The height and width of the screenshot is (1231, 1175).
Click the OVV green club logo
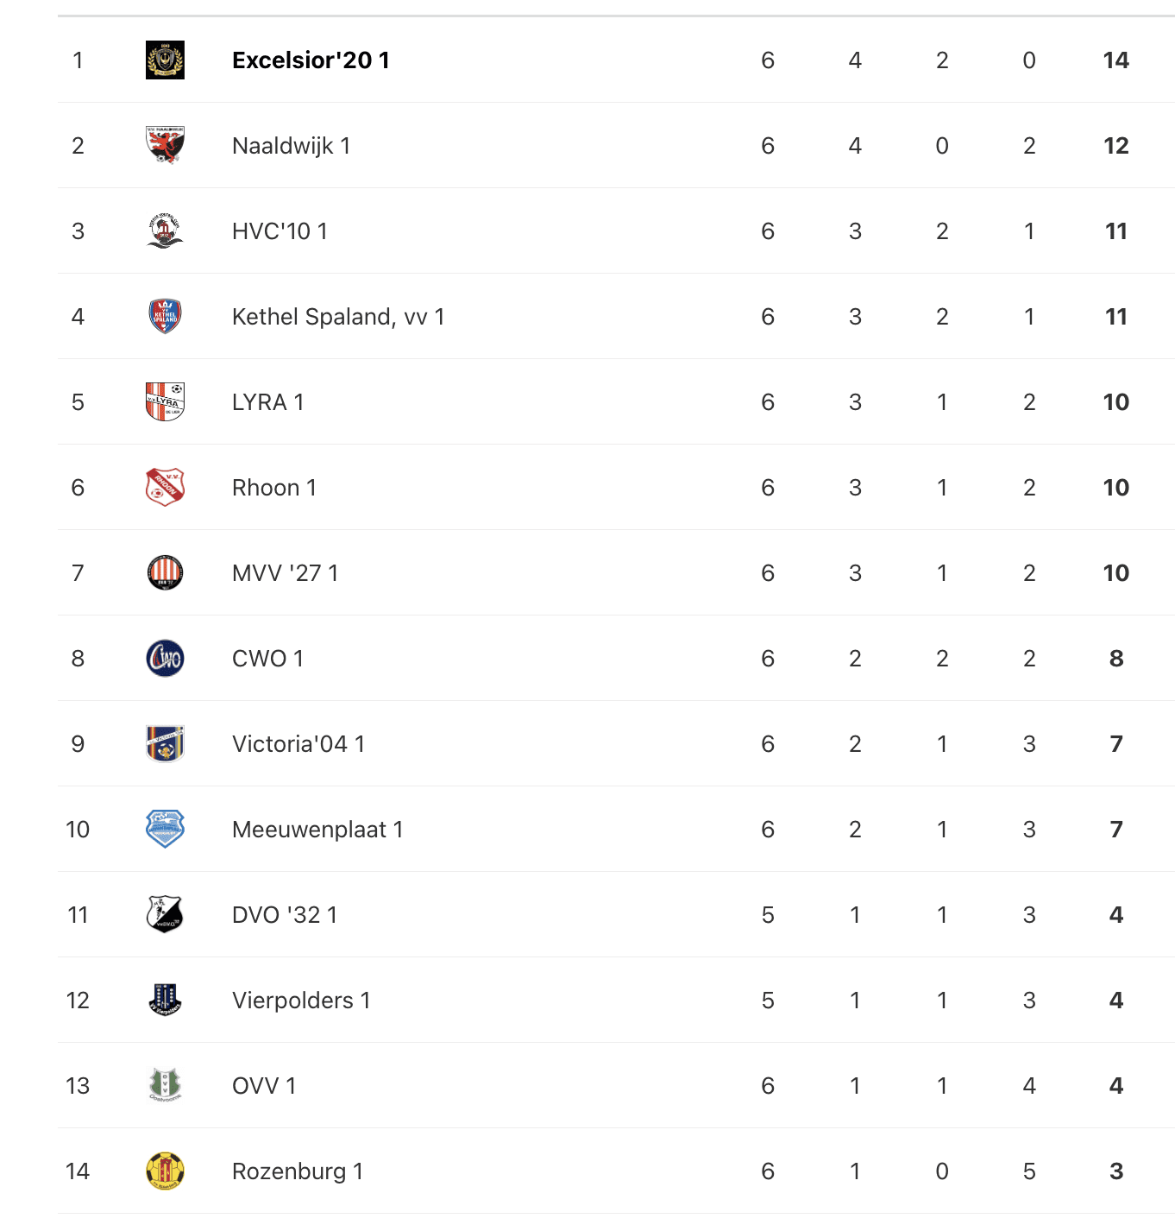click(165, 1085)
